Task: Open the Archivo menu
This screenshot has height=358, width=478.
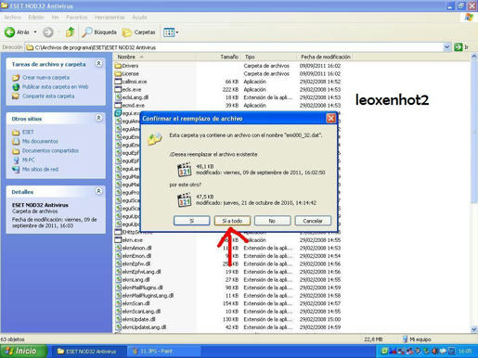Action: pyautogui.click(x=13, y=18)
